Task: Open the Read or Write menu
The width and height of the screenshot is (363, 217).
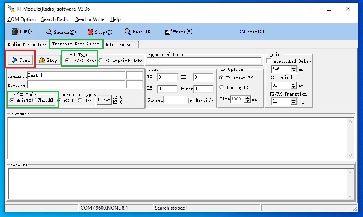Action: [x=90, y=19]
